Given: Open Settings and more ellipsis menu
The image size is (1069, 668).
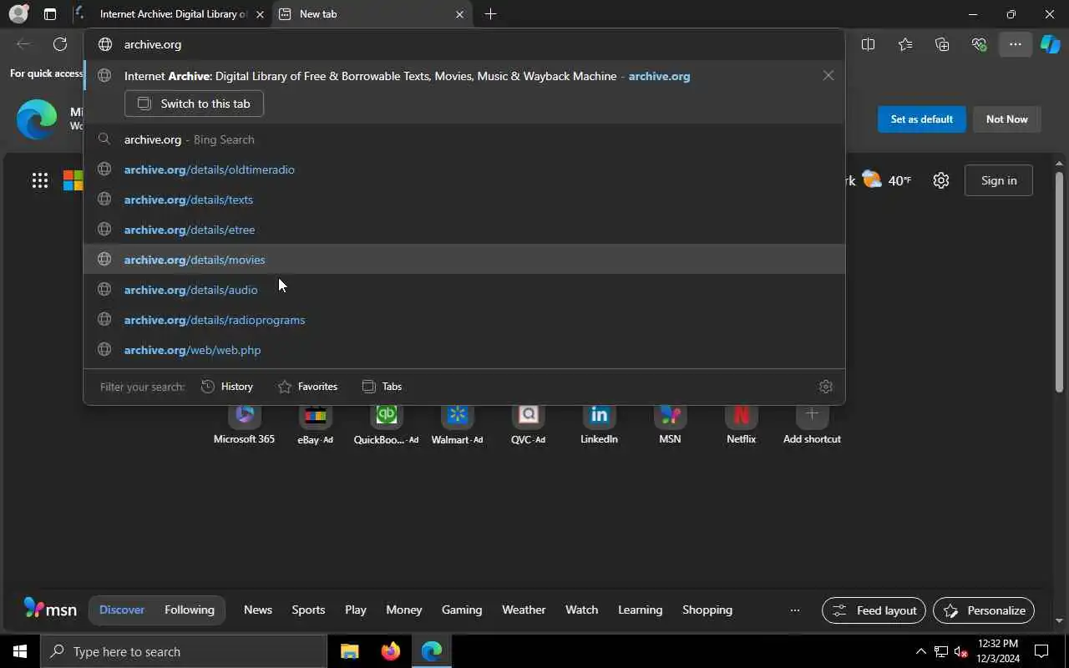Looking at the screenshot, I should click(x=1015, y=44).
